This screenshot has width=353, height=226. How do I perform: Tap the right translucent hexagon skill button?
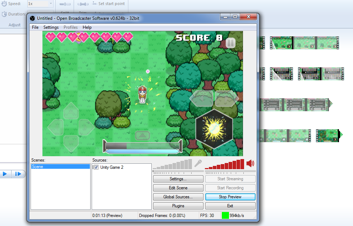click(x=226, y=99)
